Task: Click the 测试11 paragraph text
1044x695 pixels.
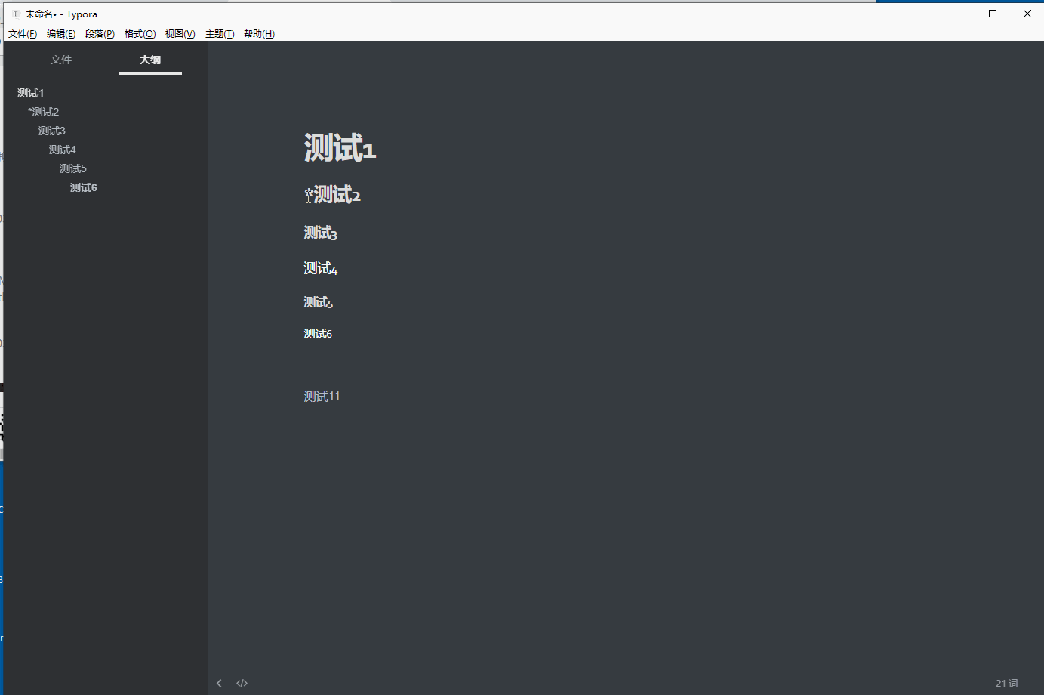Action: [x=322, y=397]
